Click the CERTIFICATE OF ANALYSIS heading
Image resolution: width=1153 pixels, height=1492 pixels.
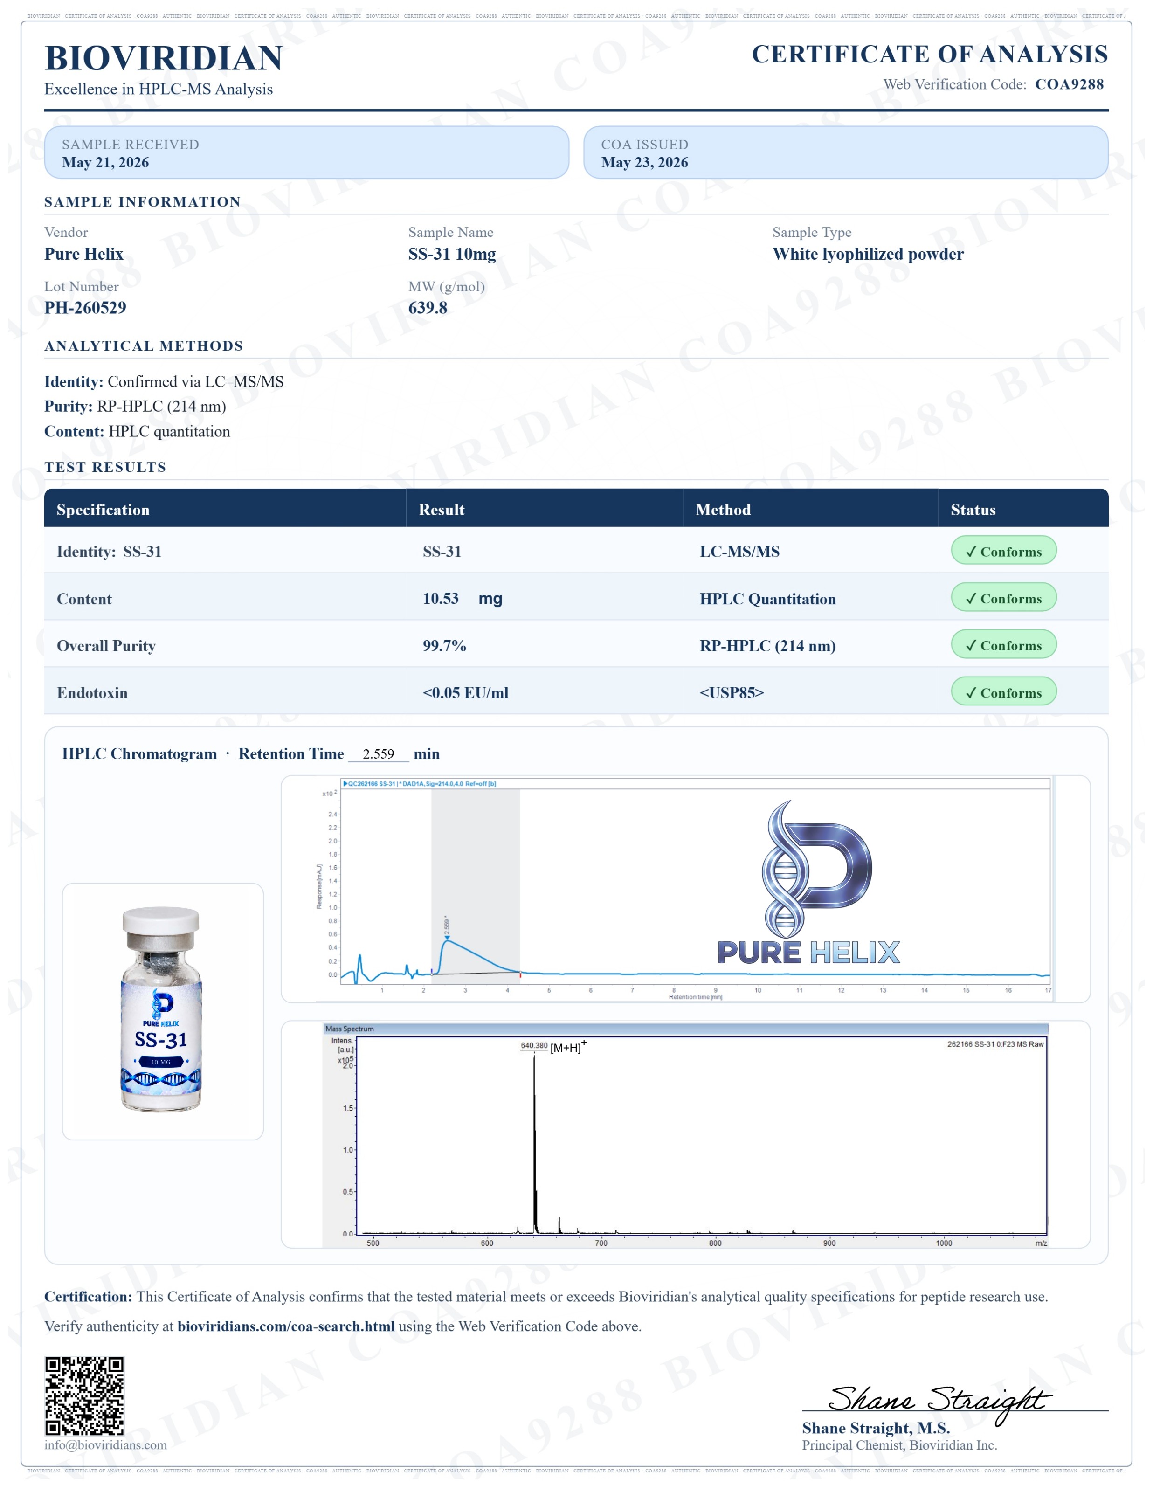(930, 54)
